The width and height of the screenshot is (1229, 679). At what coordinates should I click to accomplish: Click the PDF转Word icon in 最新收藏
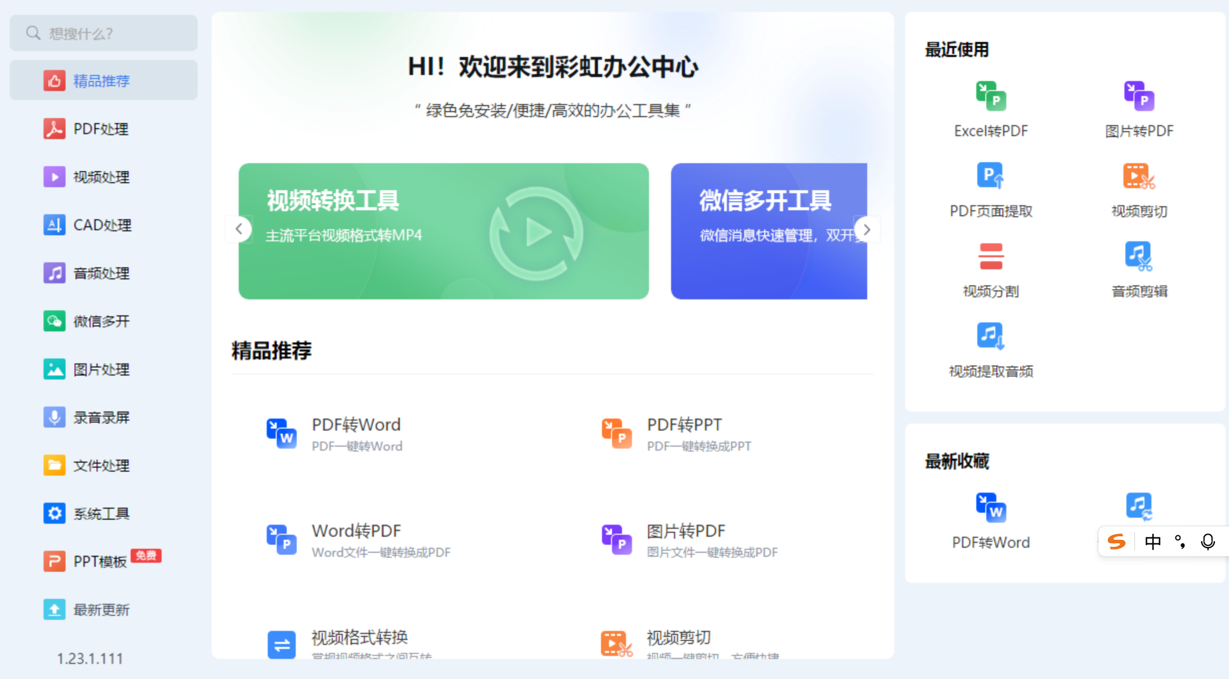990,507
